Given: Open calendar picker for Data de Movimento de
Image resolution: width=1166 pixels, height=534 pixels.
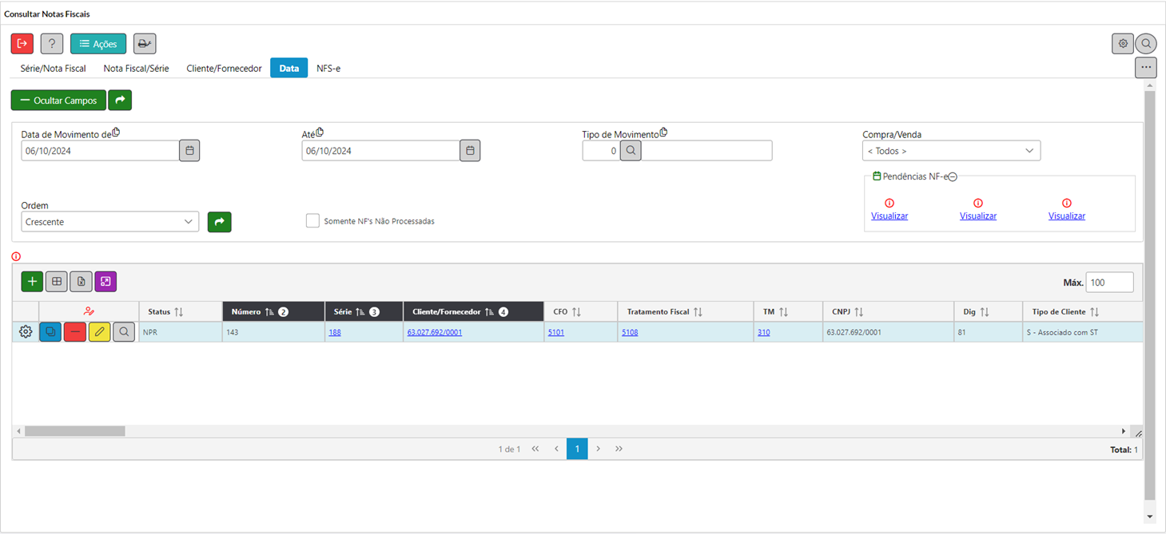Looking at the screenshot, I should pos(189,151).
